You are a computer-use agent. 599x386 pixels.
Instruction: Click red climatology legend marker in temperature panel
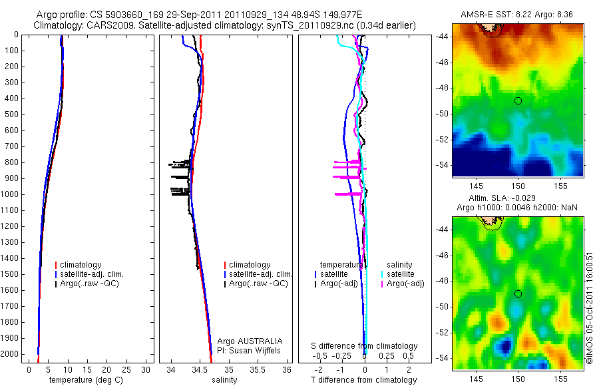56,265
